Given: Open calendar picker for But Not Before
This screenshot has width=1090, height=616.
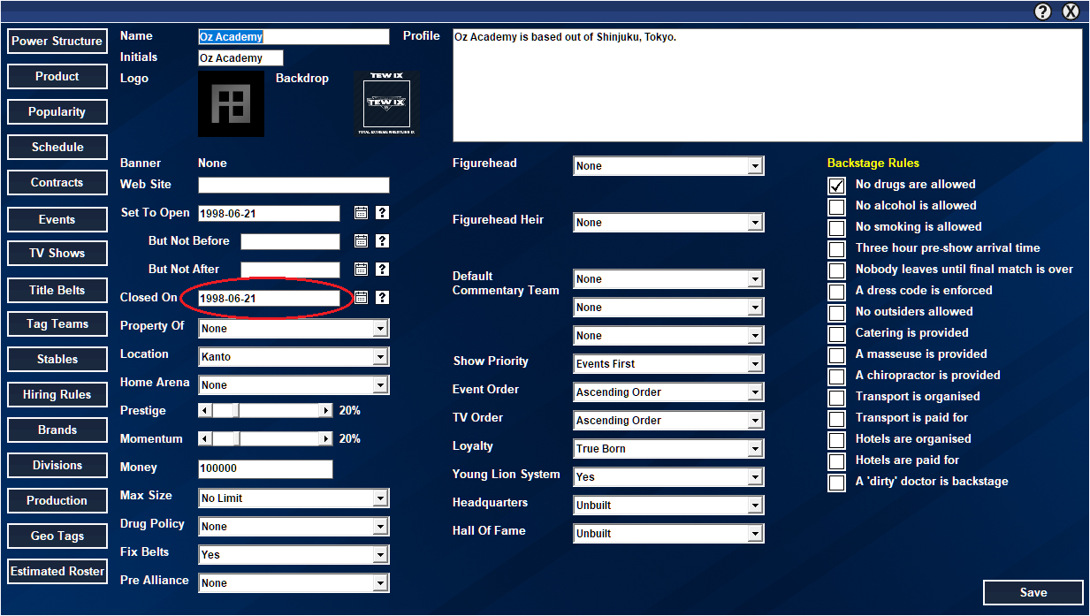Looking at the screenshot, I should 361,241.
